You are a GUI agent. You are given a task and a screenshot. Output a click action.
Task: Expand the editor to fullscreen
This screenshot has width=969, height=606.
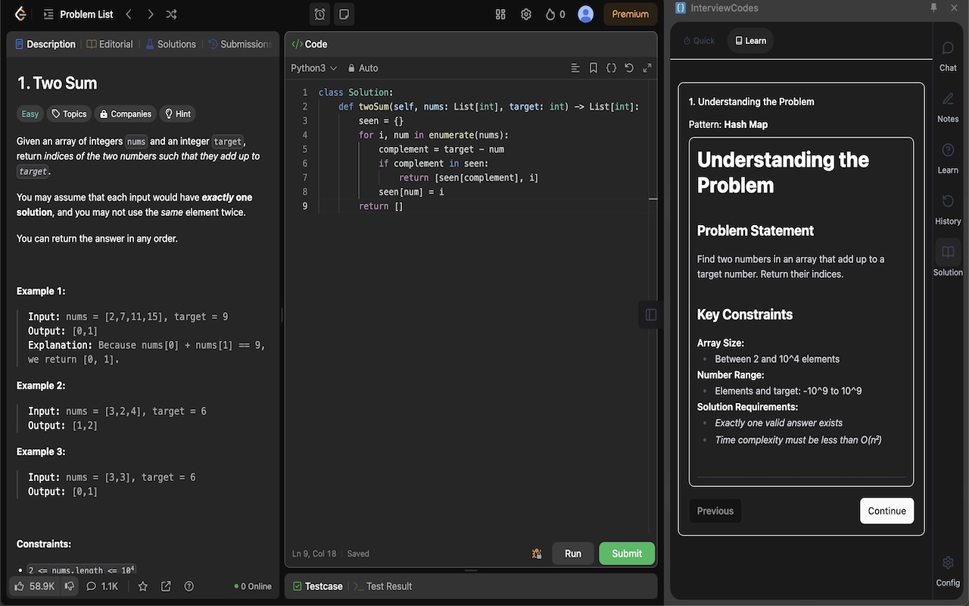tap(647, 67)
